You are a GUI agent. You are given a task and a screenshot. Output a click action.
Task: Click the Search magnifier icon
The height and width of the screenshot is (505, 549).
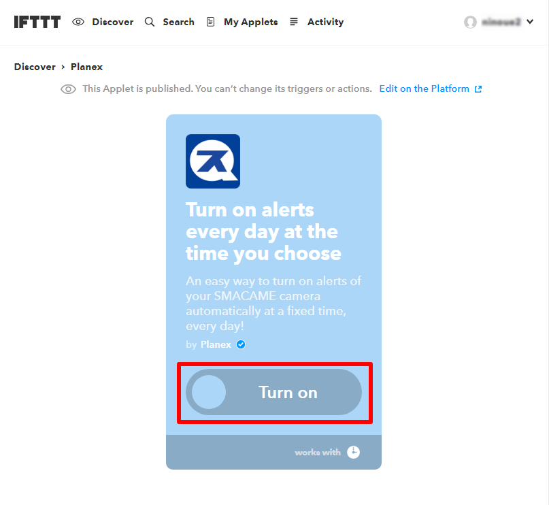(x=150, y=22)
